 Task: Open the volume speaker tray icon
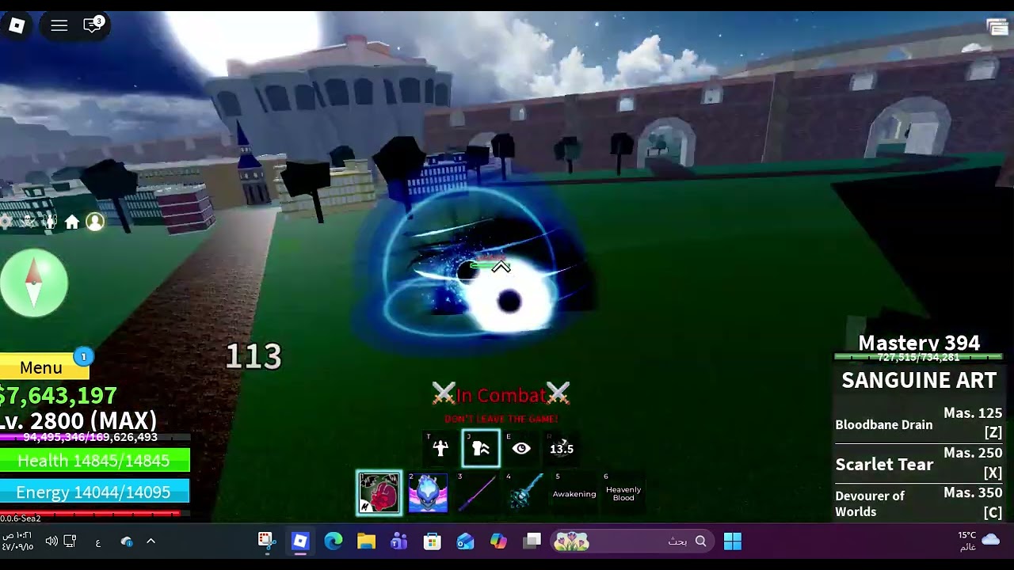(51, 541)
